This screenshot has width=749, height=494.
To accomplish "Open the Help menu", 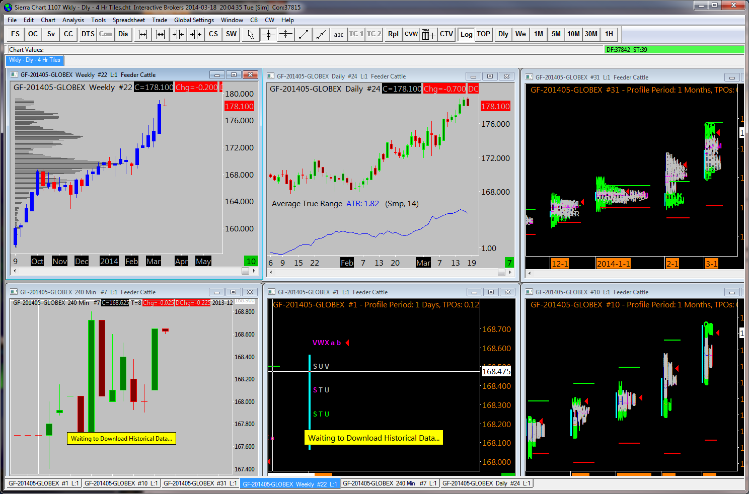I will [288, 20].
